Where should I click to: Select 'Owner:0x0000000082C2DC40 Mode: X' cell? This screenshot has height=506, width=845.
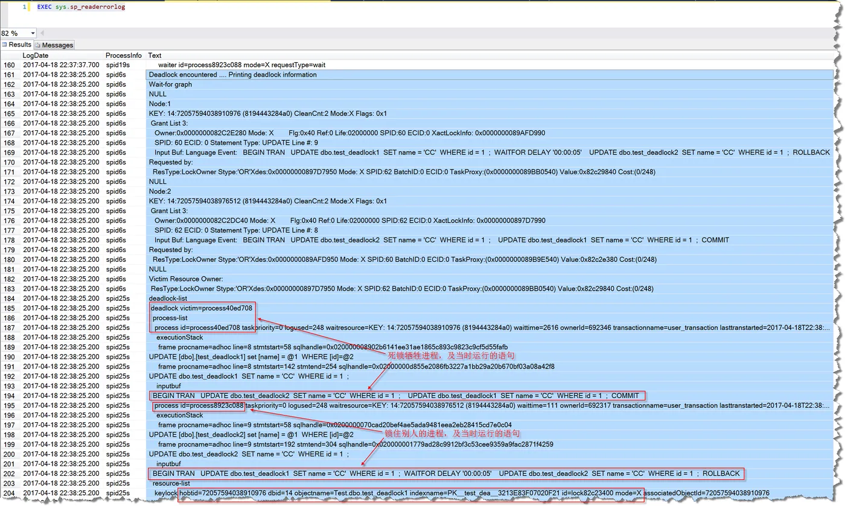489,221
